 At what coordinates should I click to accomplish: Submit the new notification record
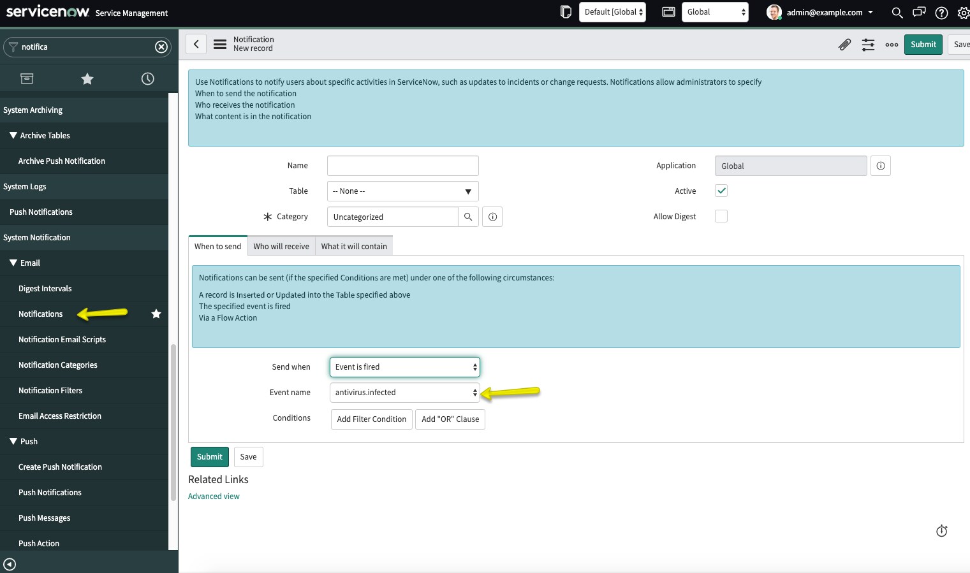click(x=209, y=456)
